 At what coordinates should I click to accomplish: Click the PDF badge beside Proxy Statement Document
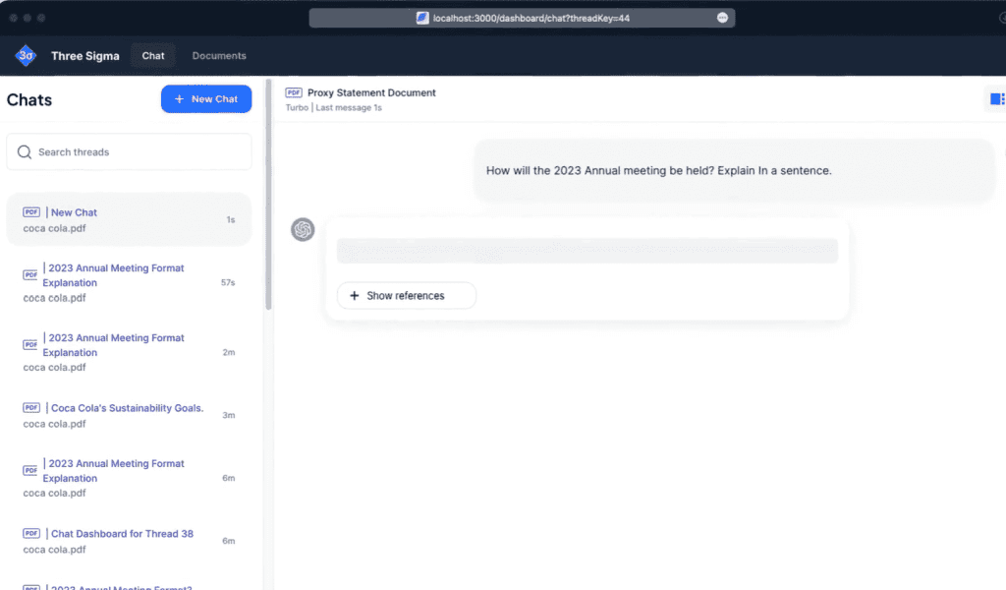[x=293, y=92]
